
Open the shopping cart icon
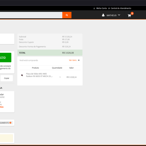point(129,15)
